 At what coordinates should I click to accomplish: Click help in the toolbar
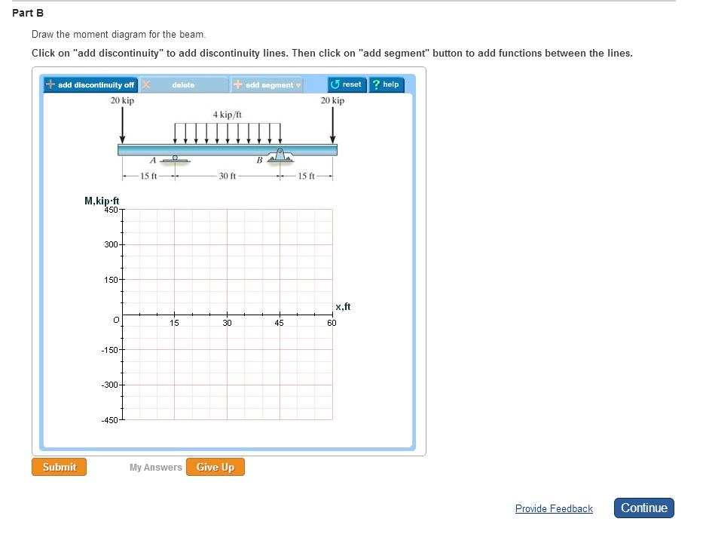tap(387, 84)
